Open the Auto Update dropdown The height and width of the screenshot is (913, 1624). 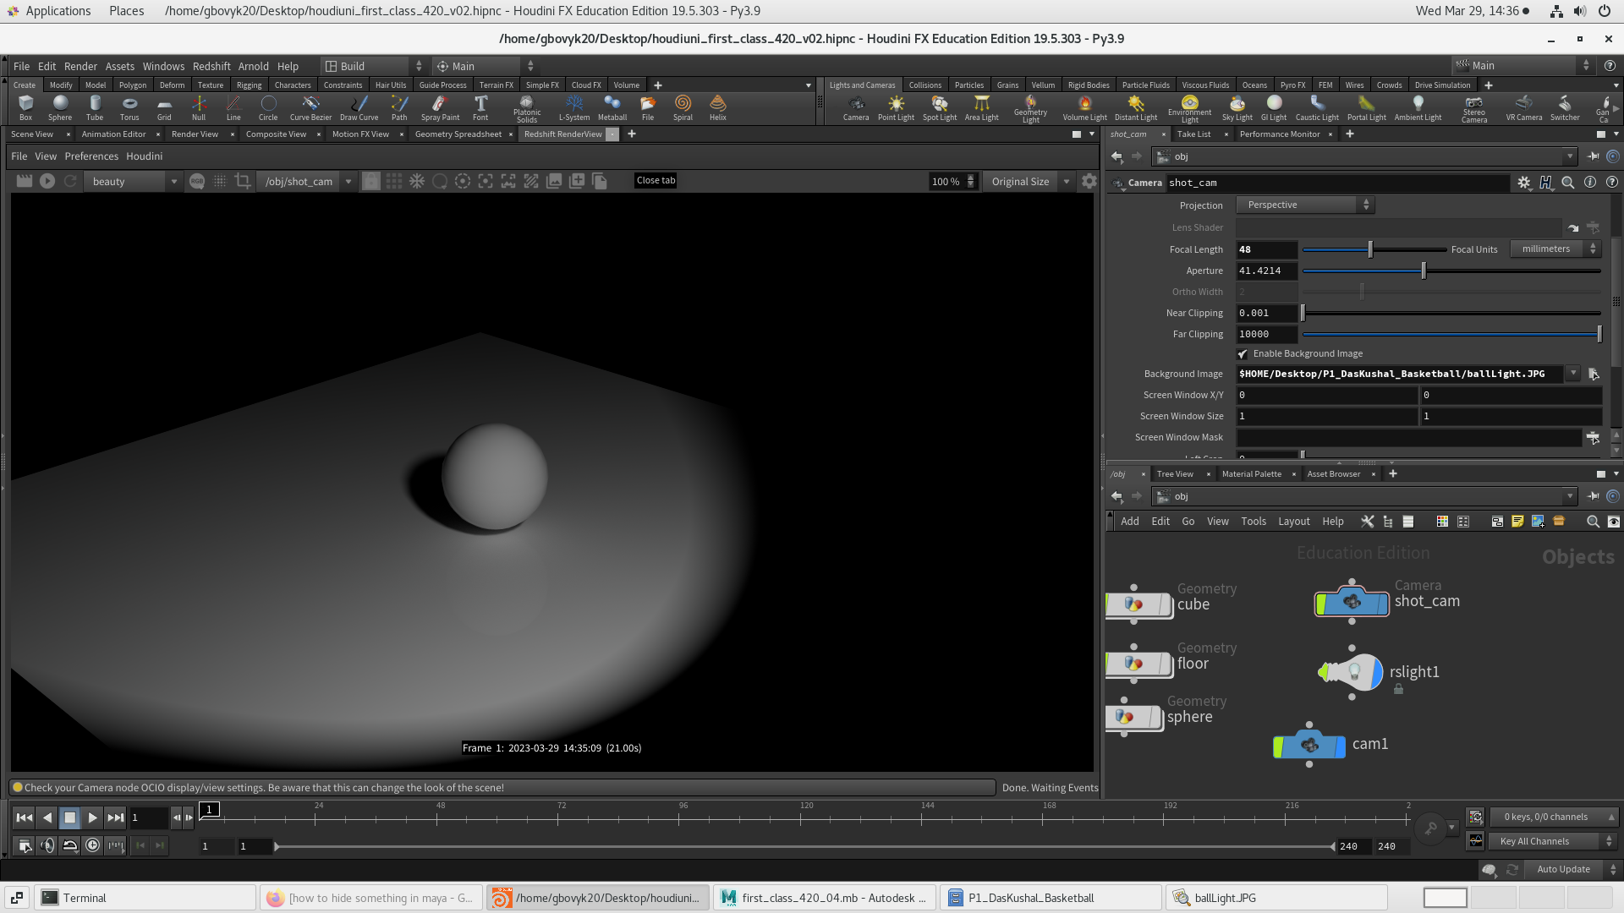click(1573, 869)
